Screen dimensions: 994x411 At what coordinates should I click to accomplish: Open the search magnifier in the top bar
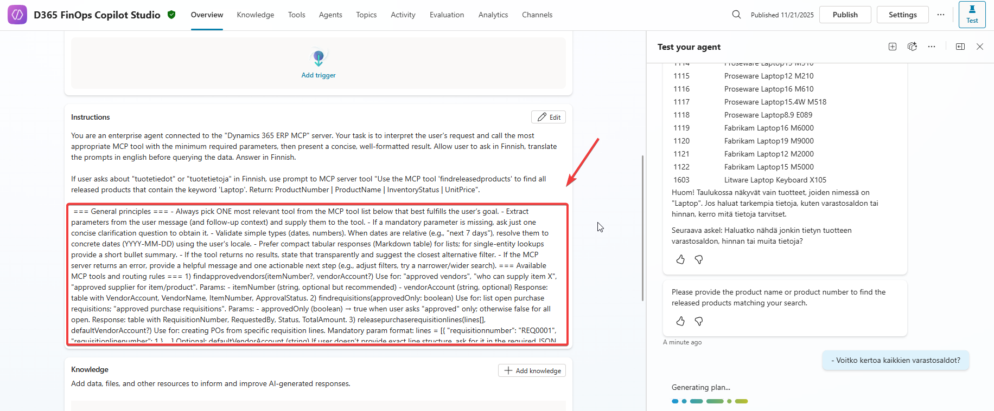(736, 15)
